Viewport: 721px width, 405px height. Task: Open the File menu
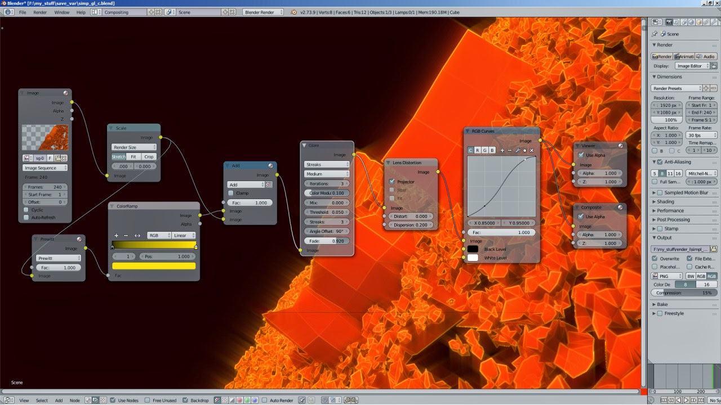pos(23,12)
